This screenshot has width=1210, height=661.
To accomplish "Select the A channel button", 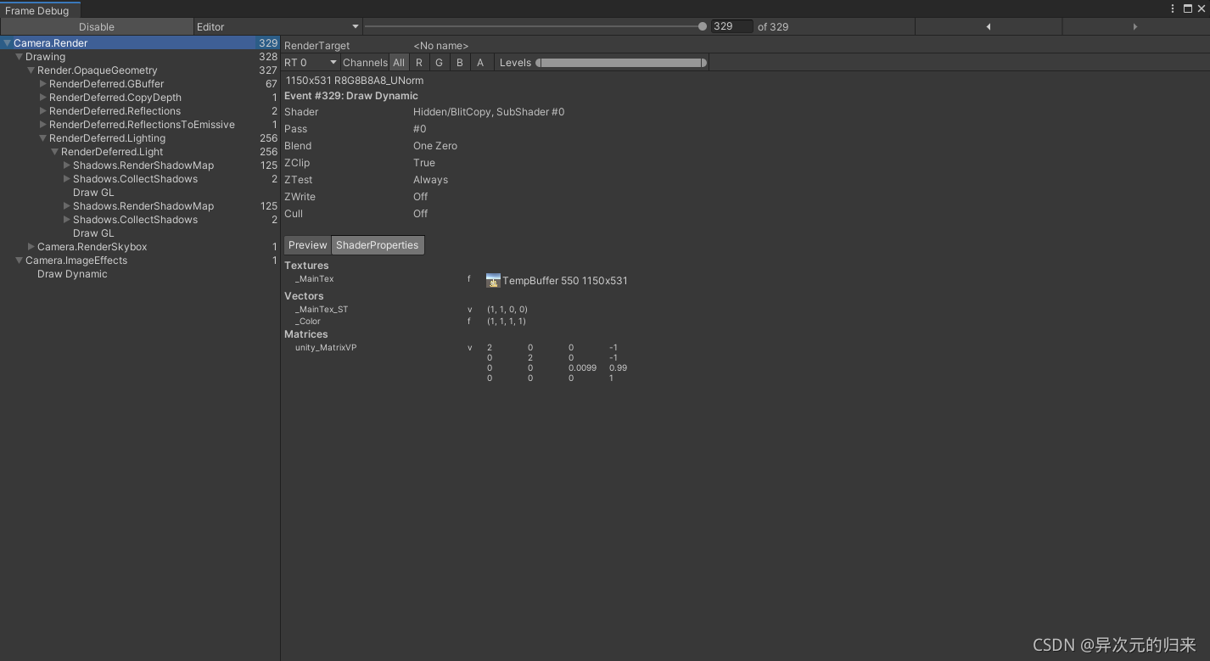I will pyautogui.click(x=479, y=62).
